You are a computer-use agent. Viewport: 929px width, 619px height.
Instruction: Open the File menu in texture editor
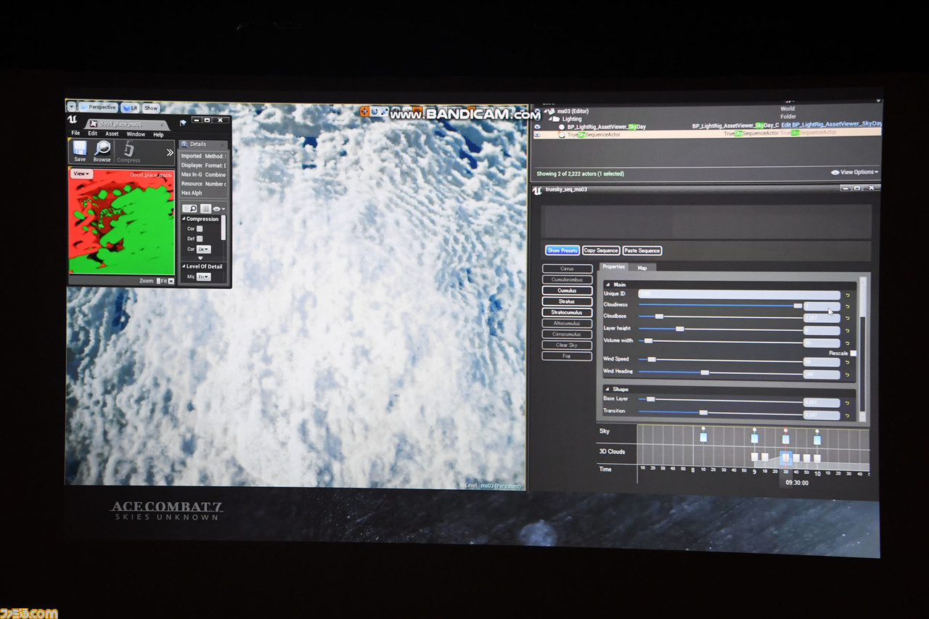coord(75,134)
